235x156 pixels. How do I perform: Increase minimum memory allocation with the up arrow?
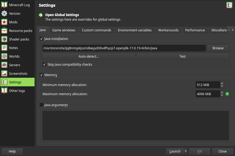tap(222, 83)
